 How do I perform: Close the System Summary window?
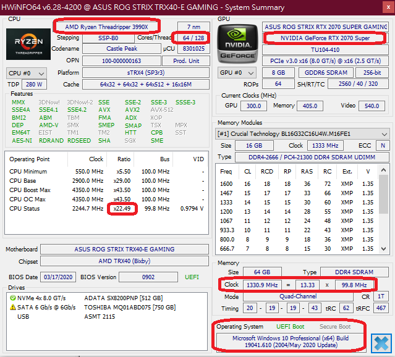coord(388,7)
